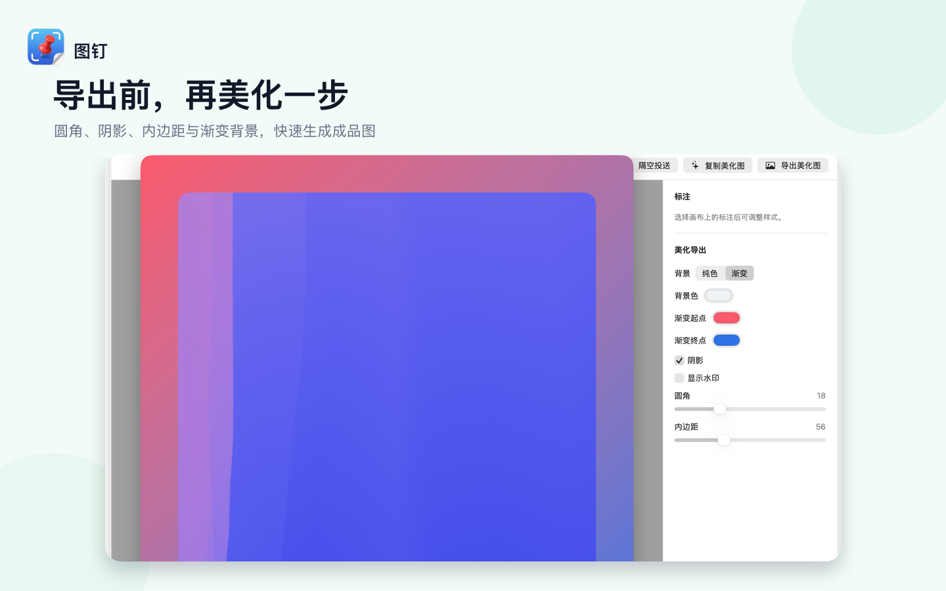This screenshot has width=946, height=591.
Task: Click the 隔空投送 AirDrop button
Action: click(x=654, y=165)
